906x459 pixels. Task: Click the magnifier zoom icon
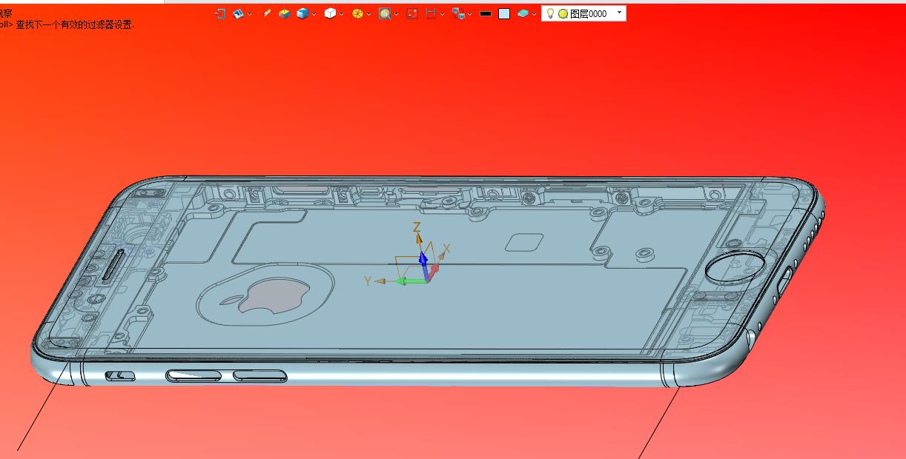pos(385,13)
